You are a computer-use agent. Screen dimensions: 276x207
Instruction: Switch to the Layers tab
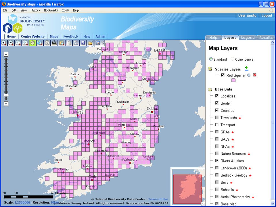[230, 37]
